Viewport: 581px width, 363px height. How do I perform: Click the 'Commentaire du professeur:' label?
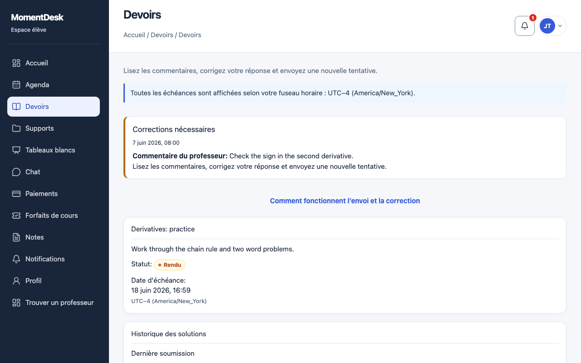(180, 156)
